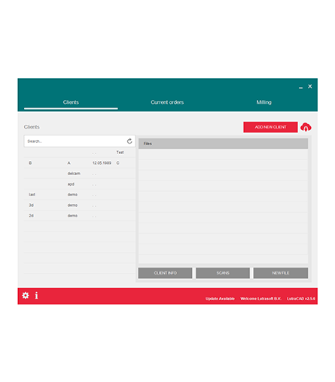335x382 pixels.
Task: Focus the client Search field
Action: pos(75,141)
